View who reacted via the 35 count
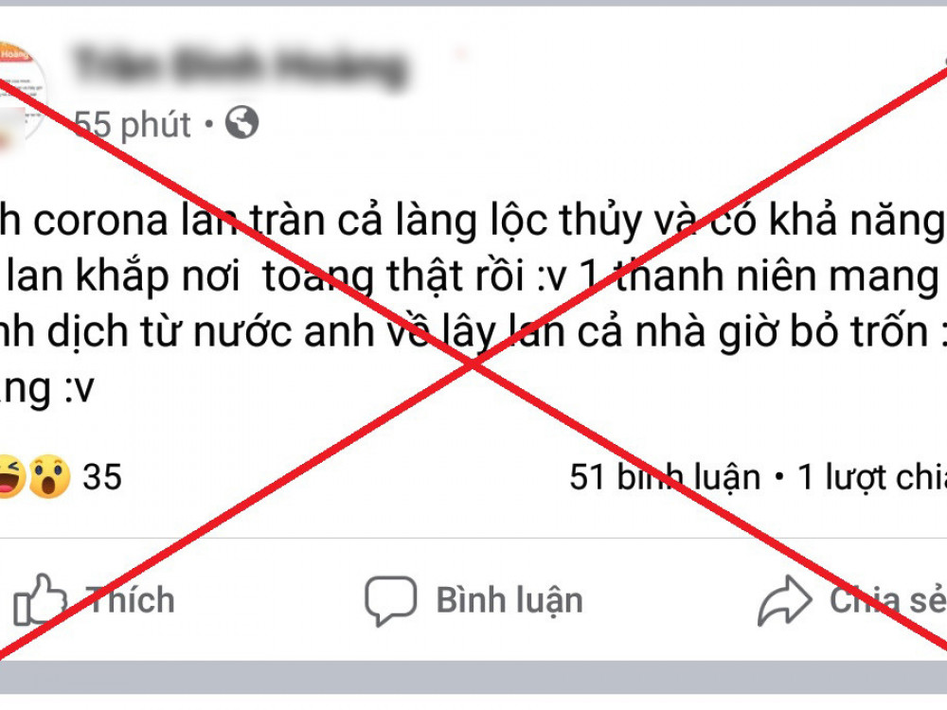 [x=102, y=477]
